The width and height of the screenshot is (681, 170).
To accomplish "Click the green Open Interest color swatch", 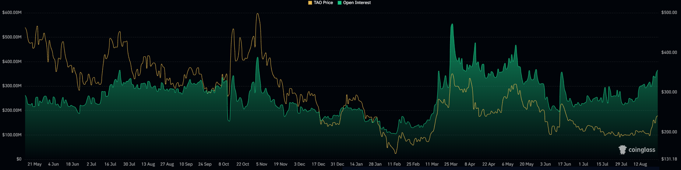I will [340, 3].
